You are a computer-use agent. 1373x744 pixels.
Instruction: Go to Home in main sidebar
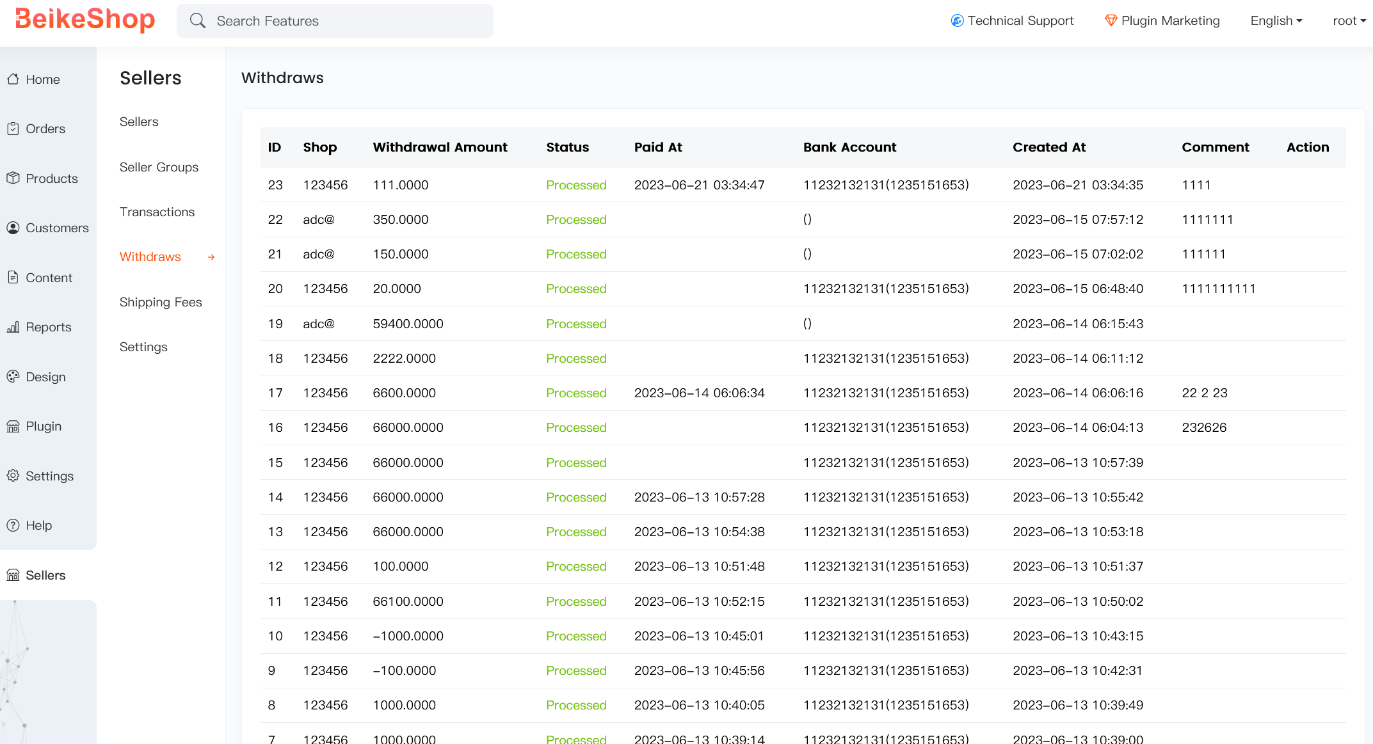tap(43, 79)
